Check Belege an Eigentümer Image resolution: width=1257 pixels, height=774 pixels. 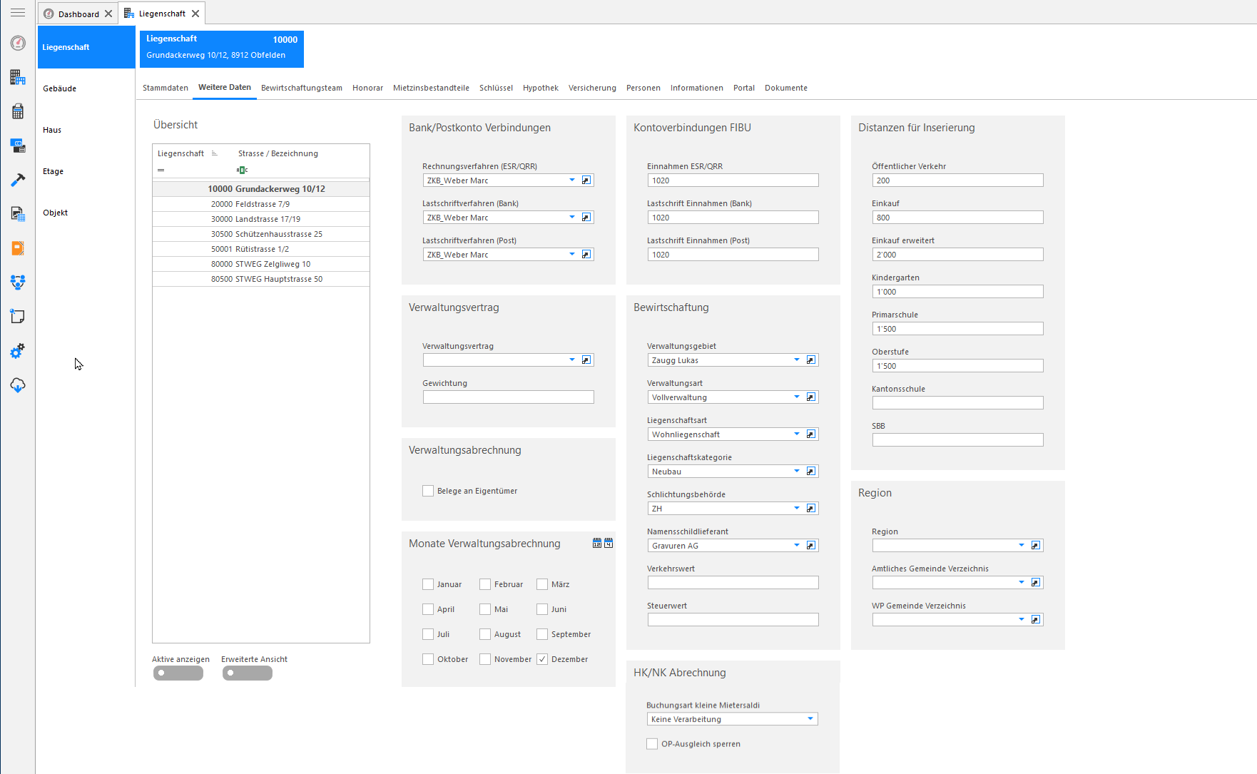coord(428,491)
